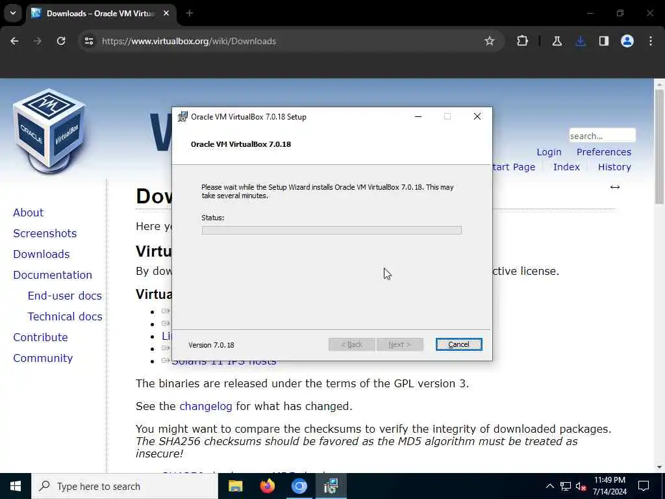Open the Downloads sidebar link
The width and height of the screenshot is (665, 499).
[x=42, y=254]
